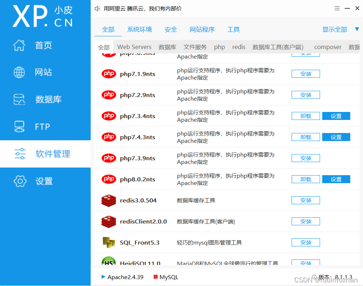This screenshot has width=363, height=286.
Task: Click the php7.4.3nts php logo
Action: coord(109,137)
